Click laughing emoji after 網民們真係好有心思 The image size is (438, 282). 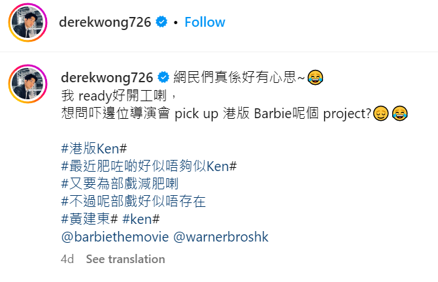coord(315,77)
